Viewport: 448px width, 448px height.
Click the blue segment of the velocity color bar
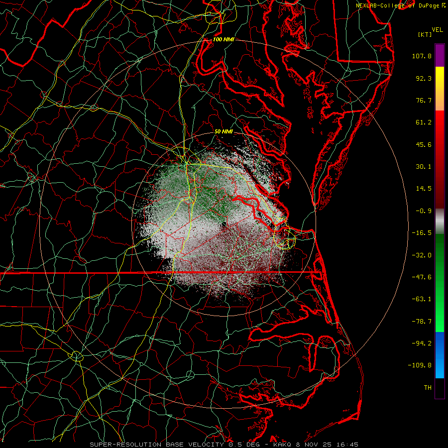tap(440, 355)
